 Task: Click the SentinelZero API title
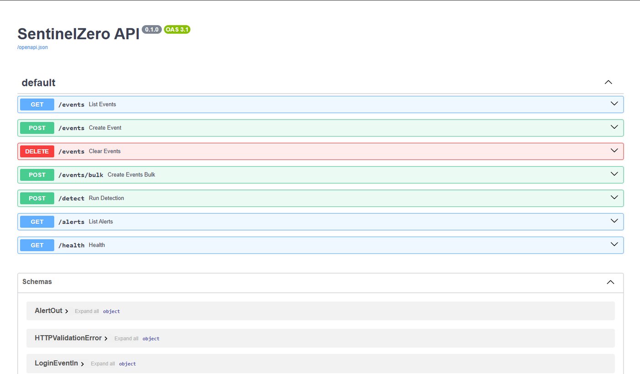(78, 34)
